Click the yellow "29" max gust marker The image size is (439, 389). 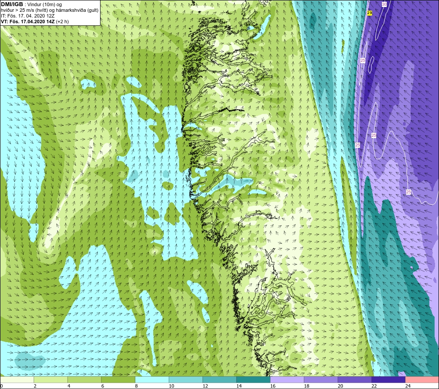tap(369, 13)
